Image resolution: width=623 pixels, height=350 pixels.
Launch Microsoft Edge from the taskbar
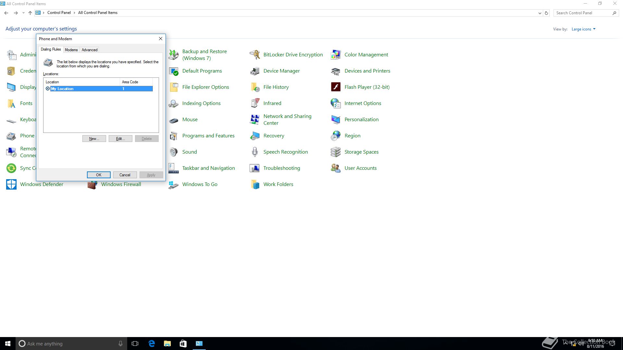point(152,344)
